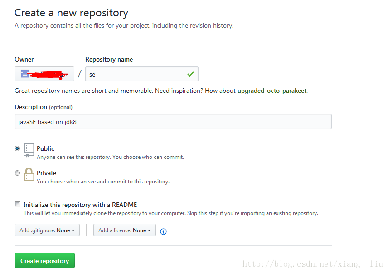Click the Repository name label
The width and height of the screenshot is (388, 273).
[109, 60]
